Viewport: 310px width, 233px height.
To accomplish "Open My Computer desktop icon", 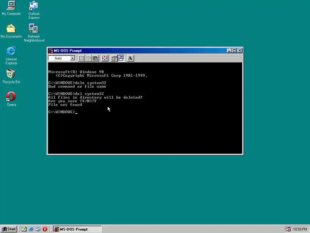I will (x=11, y=8).
